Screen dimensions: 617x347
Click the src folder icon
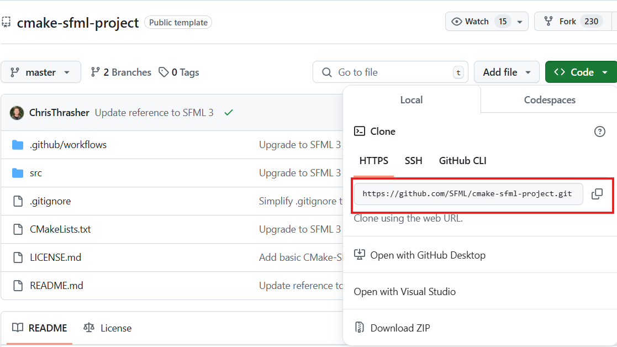(x=18, y=173)
